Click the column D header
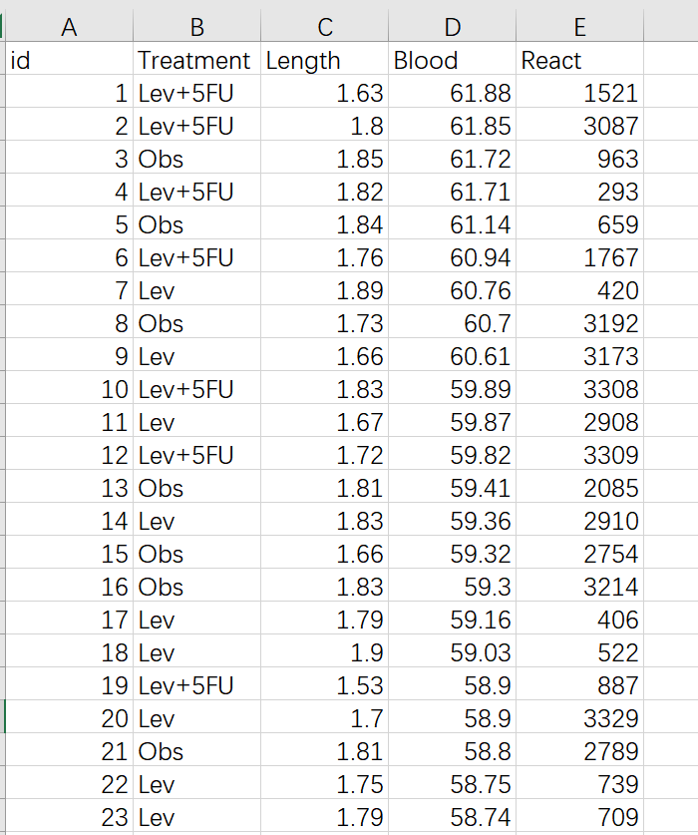 [x=452, y=27]
